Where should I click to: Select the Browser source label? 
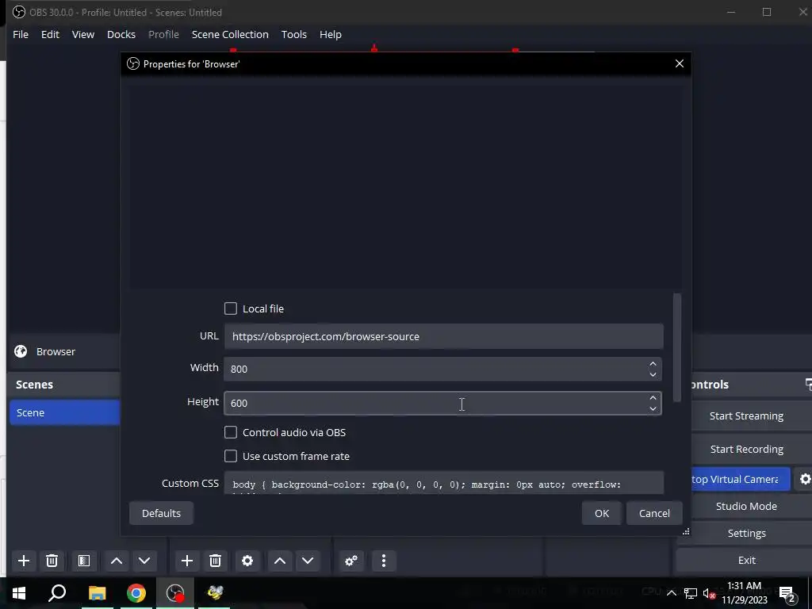(x=56, y=351)
